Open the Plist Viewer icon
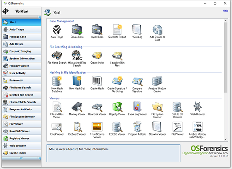The image size is (232, 169). (x=177, y=127)
